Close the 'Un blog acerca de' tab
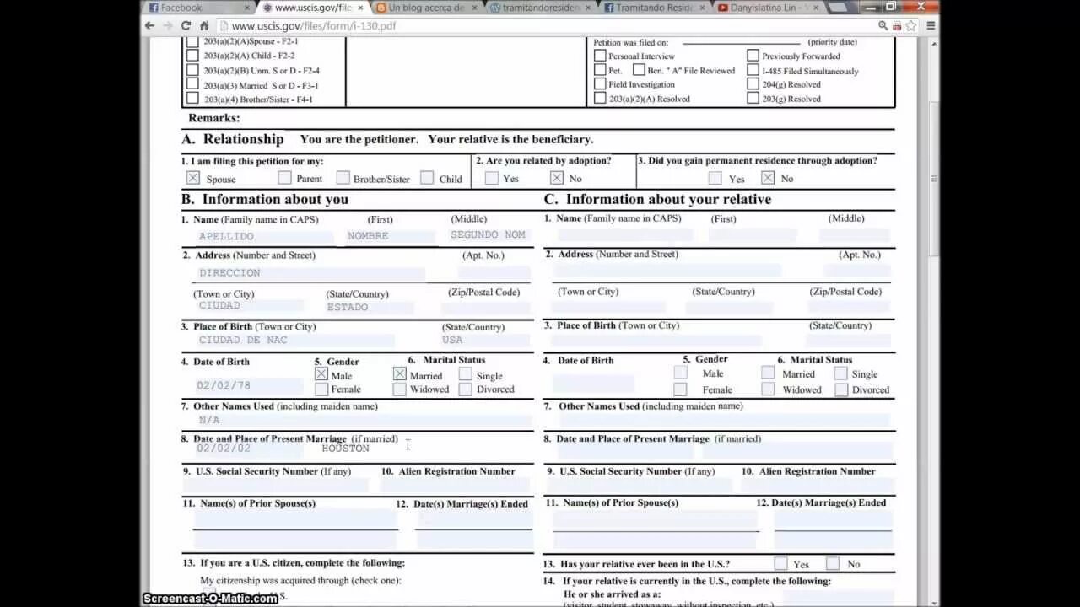The width and height of the screenshot is (1080, 607). 474,8
